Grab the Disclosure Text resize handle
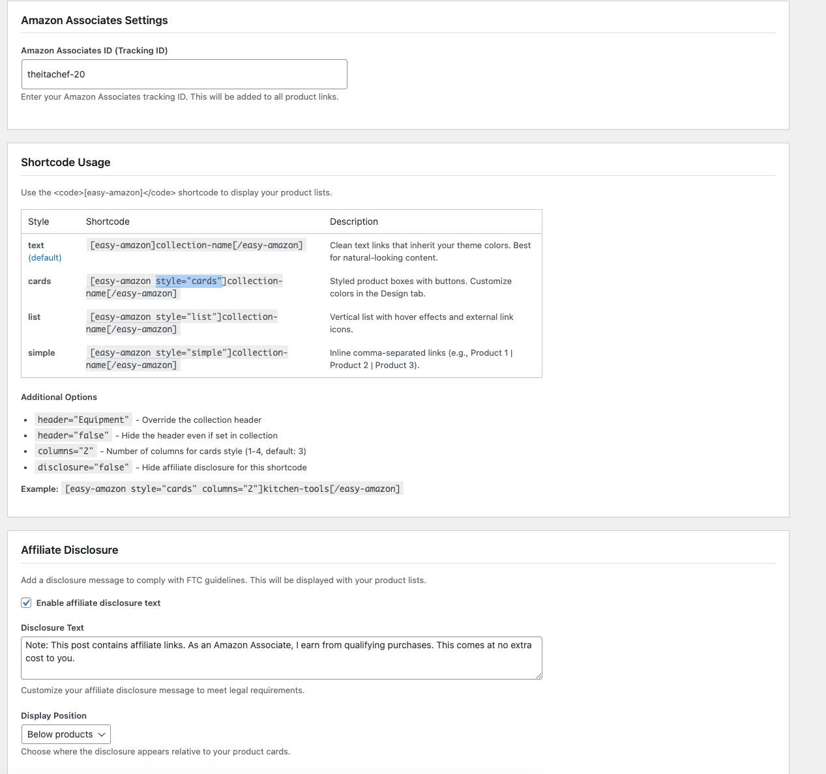826x774 pixels. tap(538, 676)
